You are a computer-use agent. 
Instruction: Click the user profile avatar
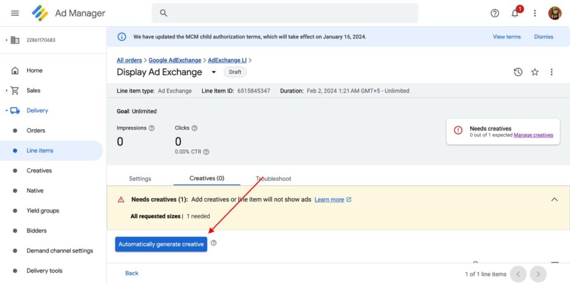point(554,13)
